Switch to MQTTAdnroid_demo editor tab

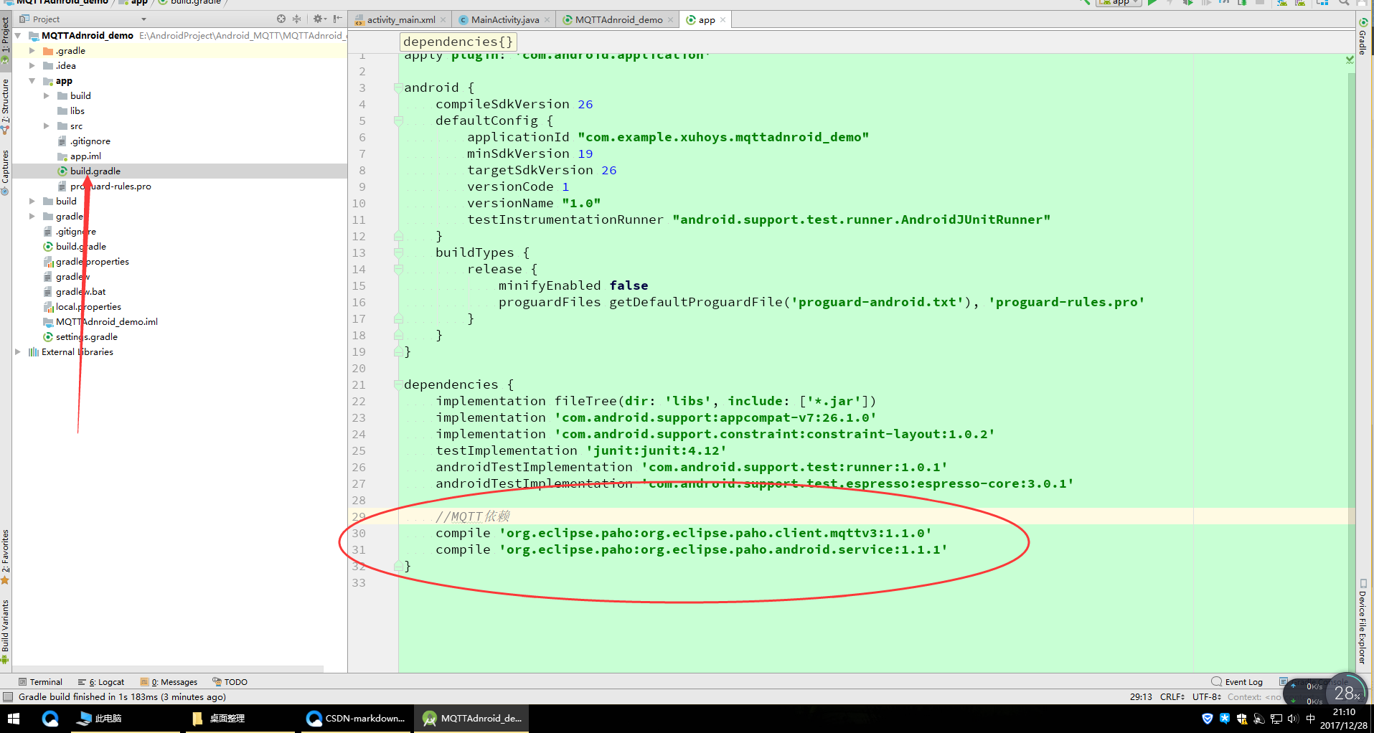tap(618, 20)
